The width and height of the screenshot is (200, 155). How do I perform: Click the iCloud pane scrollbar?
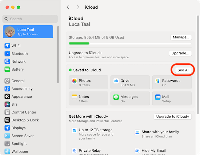point(198,65)
